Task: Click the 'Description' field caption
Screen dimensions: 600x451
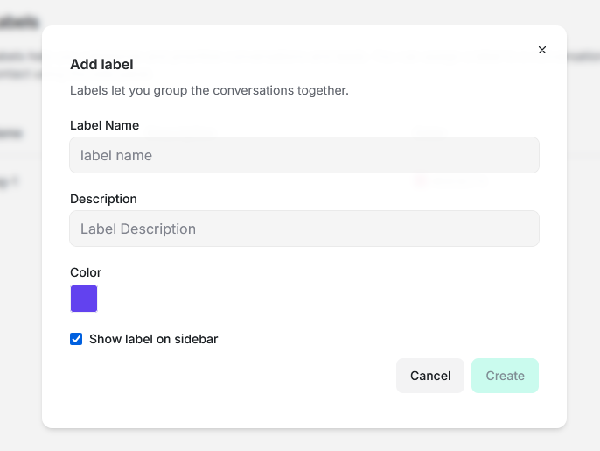Action: 103,199
